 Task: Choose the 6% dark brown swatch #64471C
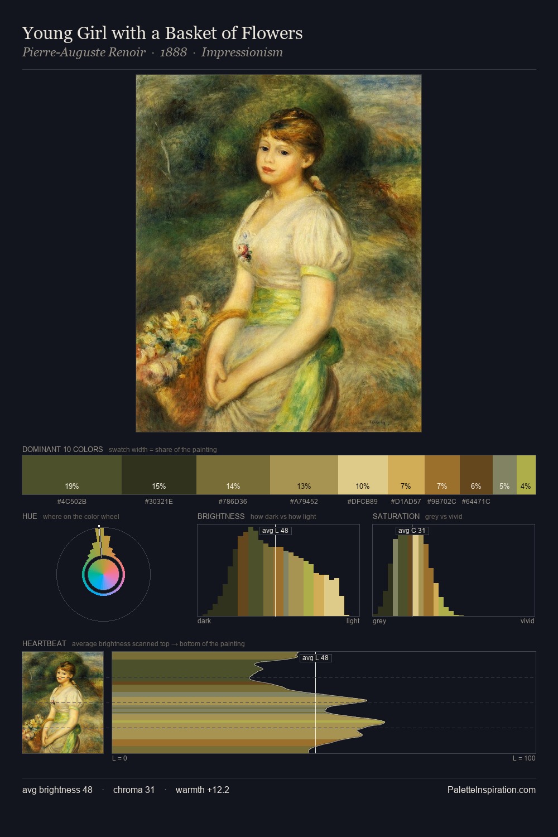476,475
